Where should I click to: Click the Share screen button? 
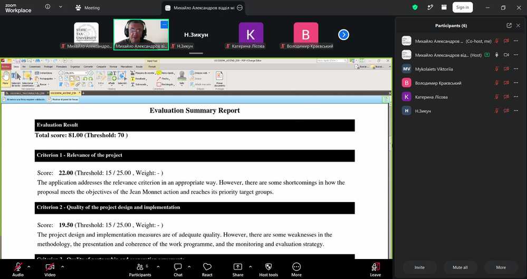click(237, 270)
